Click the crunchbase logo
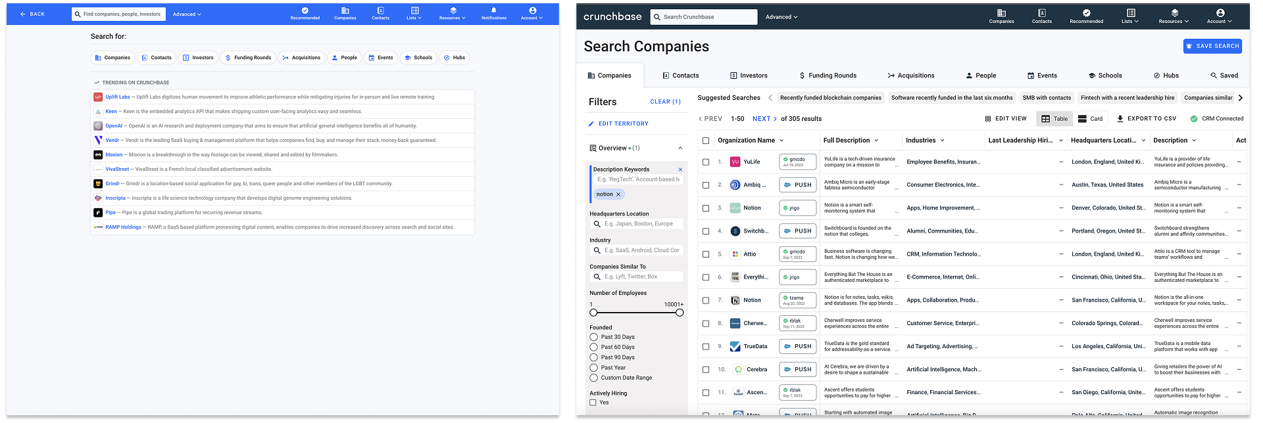1263x423 pixels. click(x=612, y=16)
